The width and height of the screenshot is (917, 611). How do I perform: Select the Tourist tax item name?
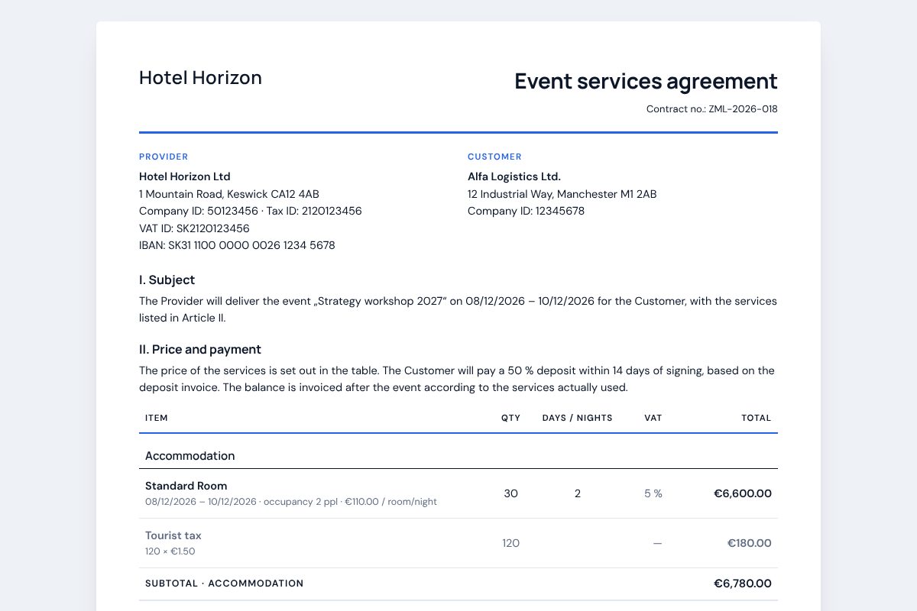pos(173,535)
